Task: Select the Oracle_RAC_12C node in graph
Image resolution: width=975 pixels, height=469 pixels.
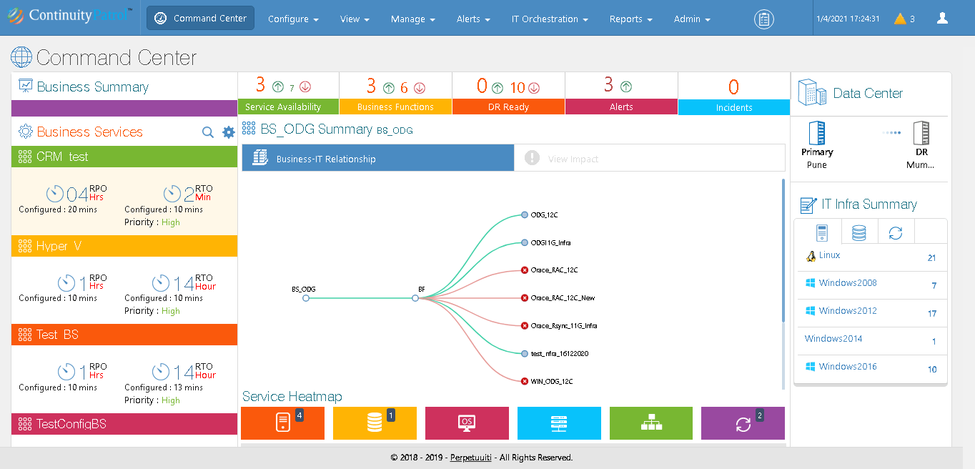Action: pyautogui.click(x=525, y=270)
